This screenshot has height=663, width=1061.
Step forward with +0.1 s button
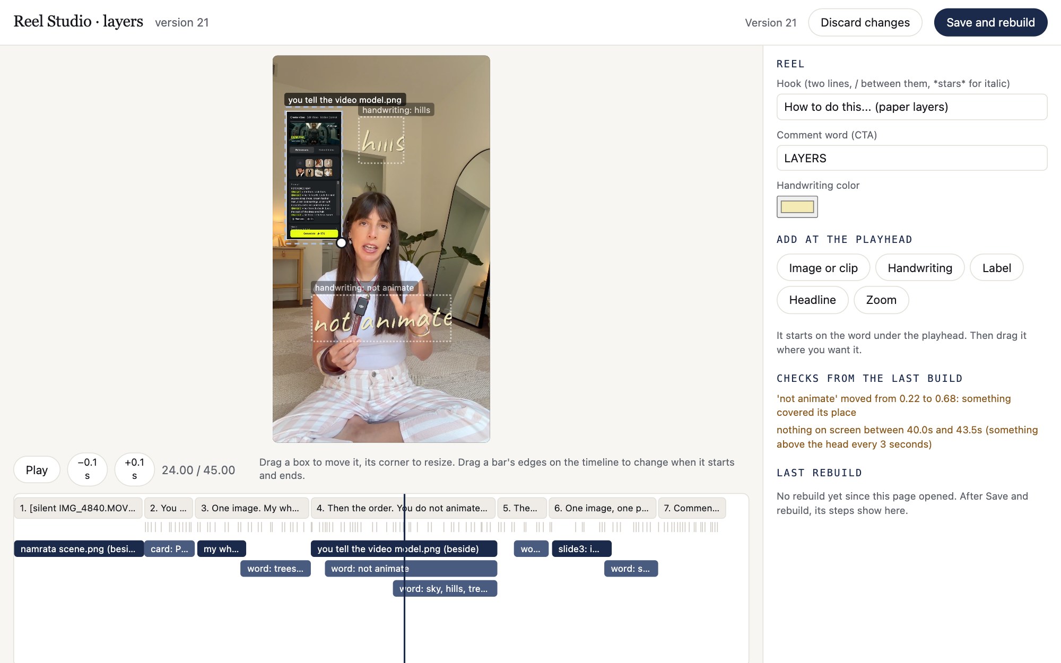click(134, 469)
